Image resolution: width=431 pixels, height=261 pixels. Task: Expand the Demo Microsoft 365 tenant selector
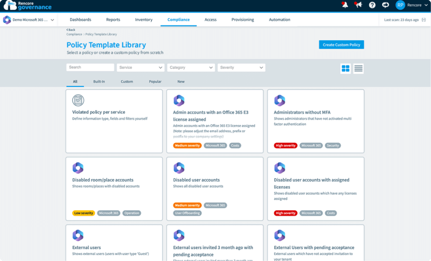29,19
